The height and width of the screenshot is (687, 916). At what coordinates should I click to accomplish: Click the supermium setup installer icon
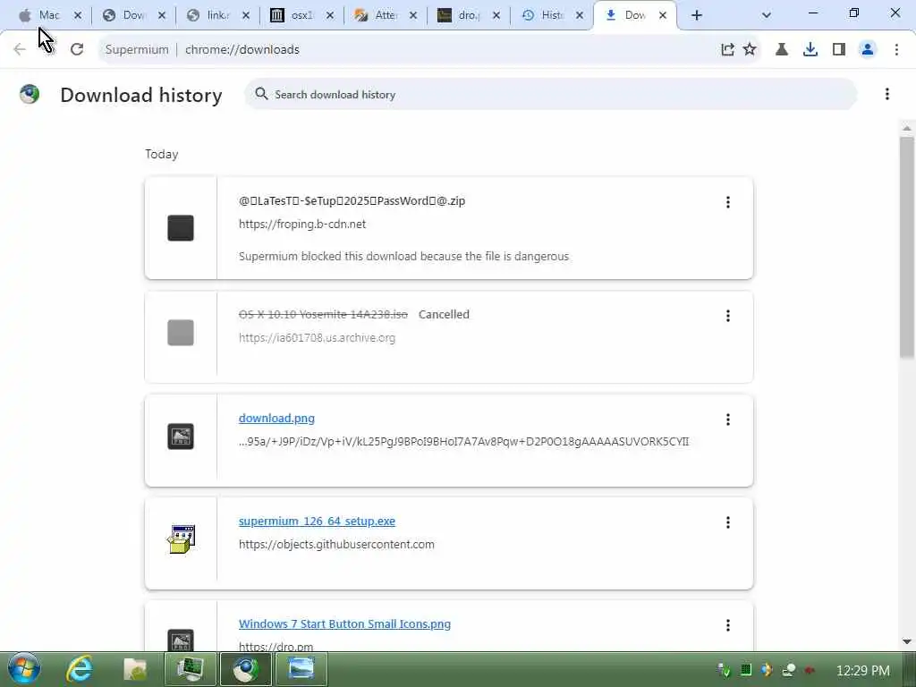coord(181,539)
